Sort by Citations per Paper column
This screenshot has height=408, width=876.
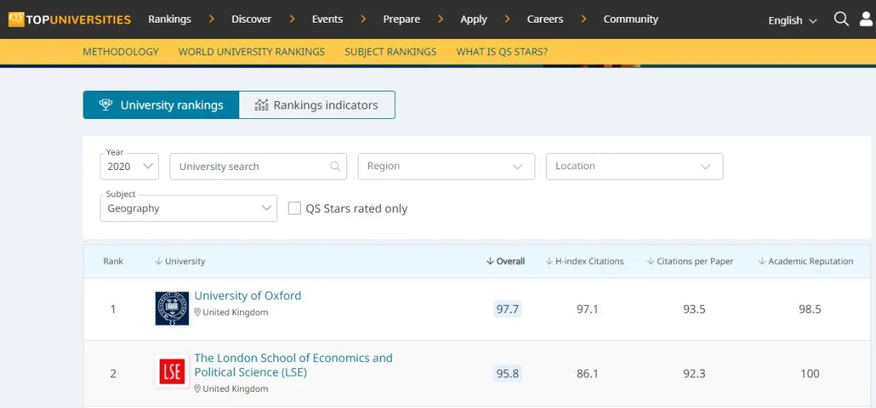pyautogui.click(x=690, y=261)
